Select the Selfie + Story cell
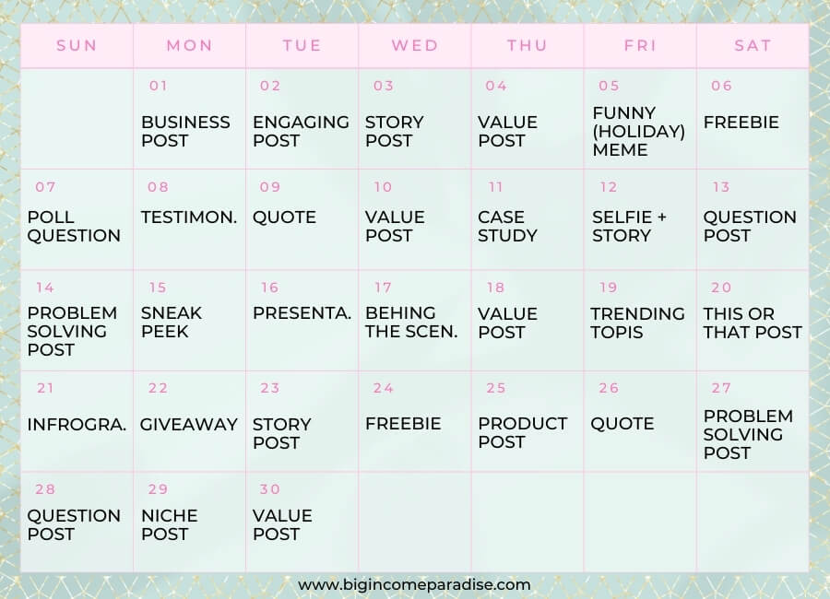The width and height of the screenshot is (830, 599). point(629,226)
